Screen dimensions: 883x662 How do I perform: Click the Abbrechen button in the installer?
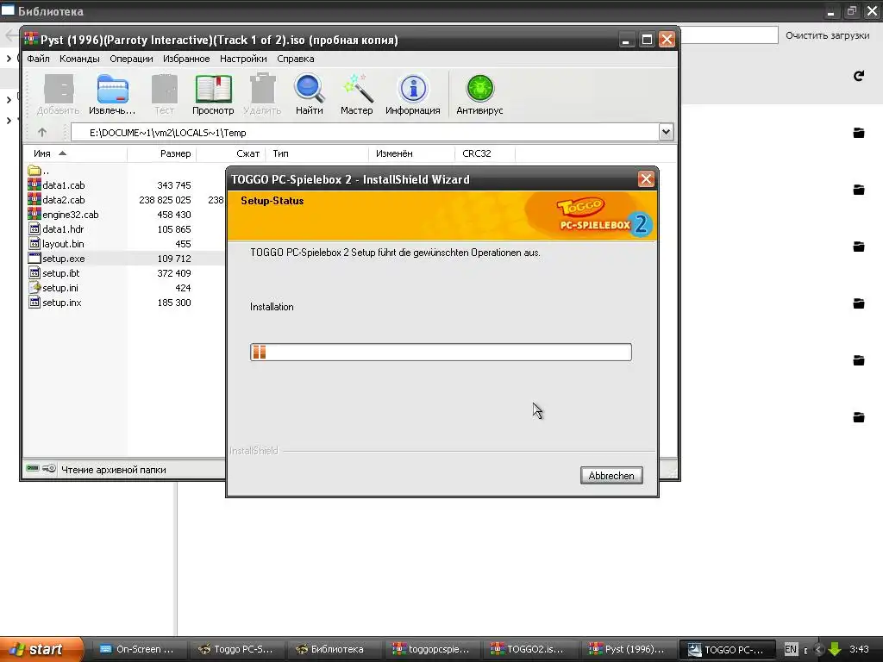[611, 476]
